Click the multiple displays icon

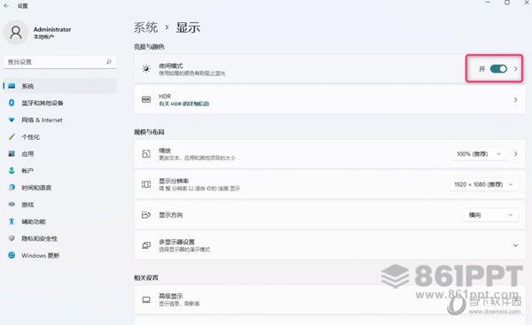click(146, 245)
